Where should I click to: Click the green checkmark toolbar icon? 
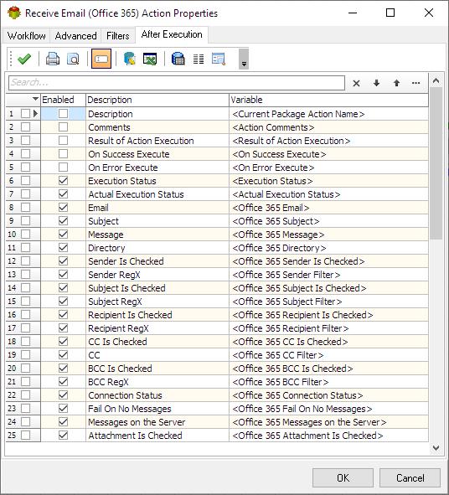click(x=24, y=59)
